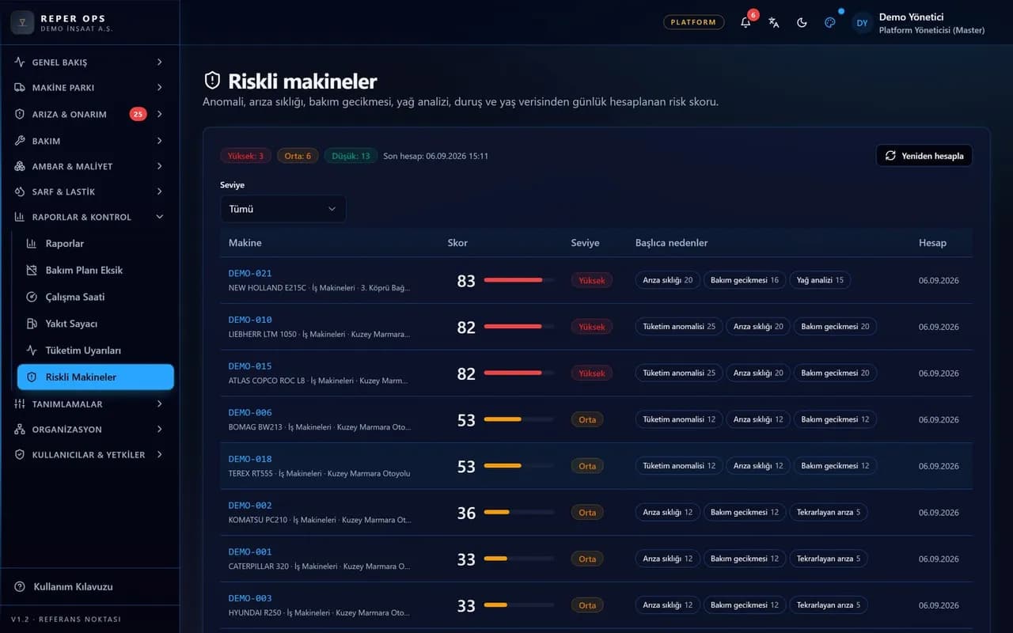Click the Skor column header

[457, 243]
